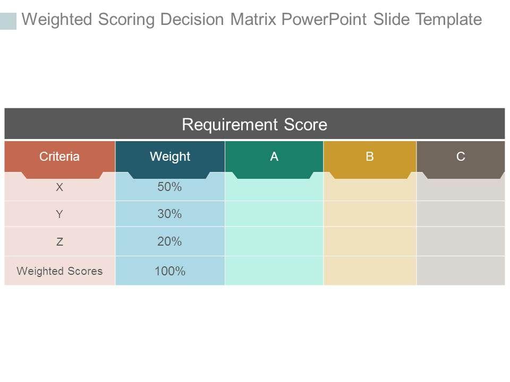Click the Requirement Score header bar

pyautogui.click(x=254, y=125)
